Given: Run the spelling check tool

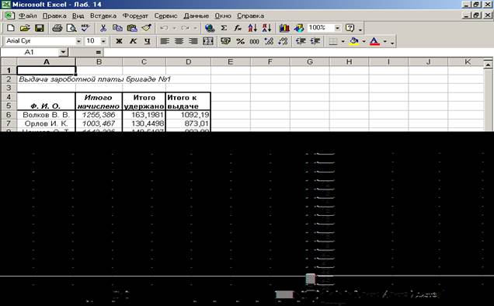Looking at the screenshot, I should click(85, 28).
